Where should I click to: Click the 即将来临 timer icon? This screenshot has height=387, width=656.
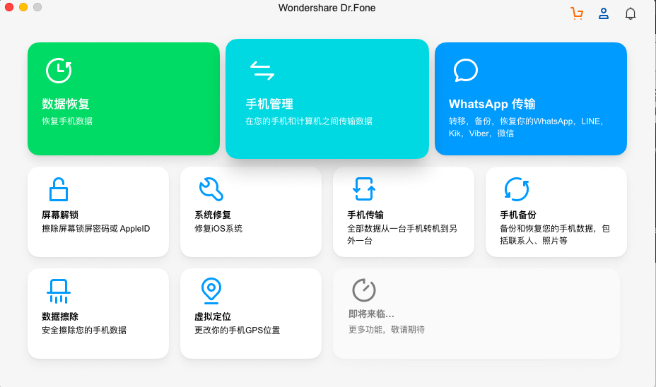pos(364,290)
